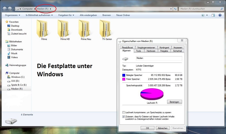Expand the view options dropdown arrow
Image resolution: width=226 pixels, height=134 pixels.
(207, 15)
